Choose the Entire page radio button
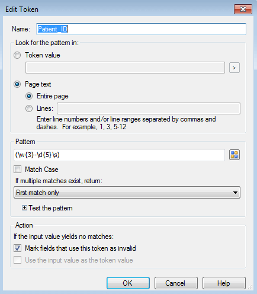This screenshot has height=294, width=257. pyautogui.click(x=29, y=96)
